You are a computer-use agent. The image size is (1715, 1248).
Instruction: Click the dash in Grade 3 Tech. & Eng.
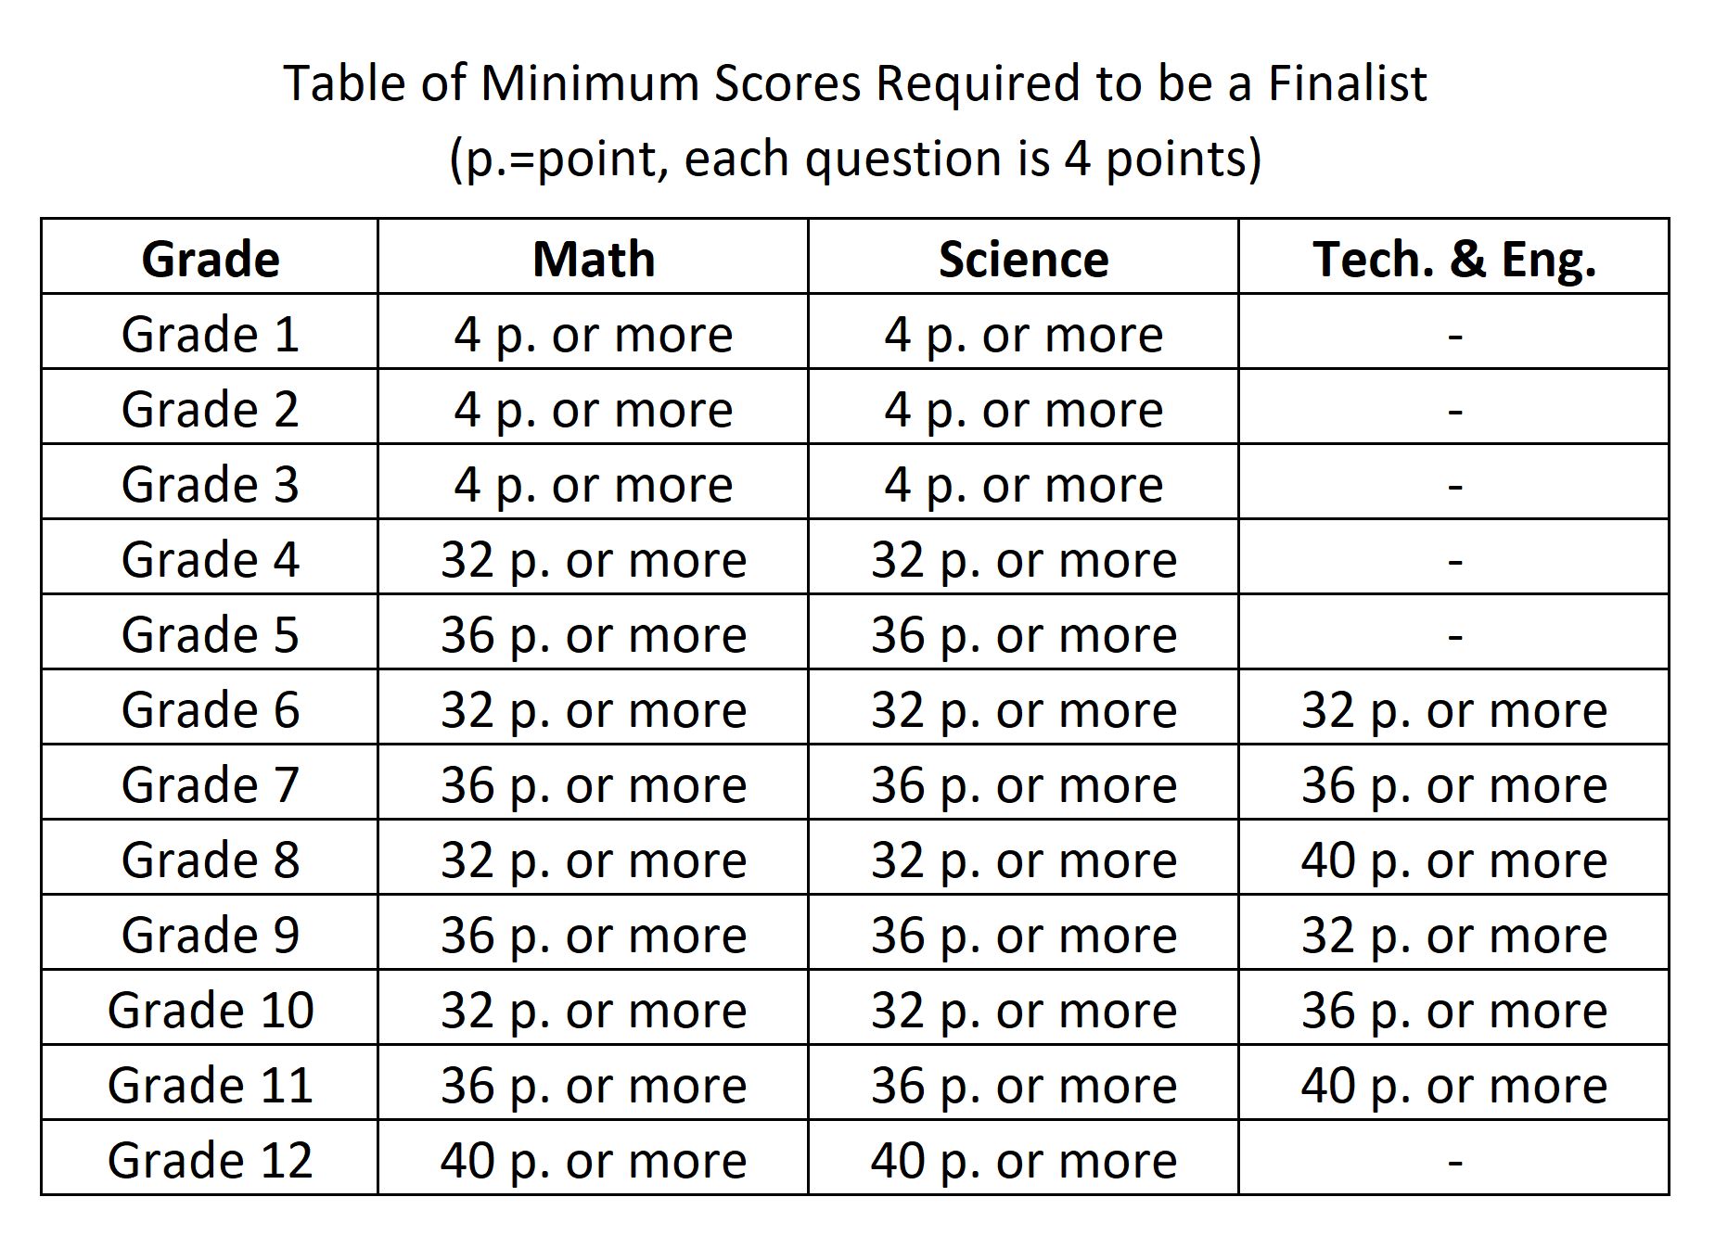click(1454, 486)
